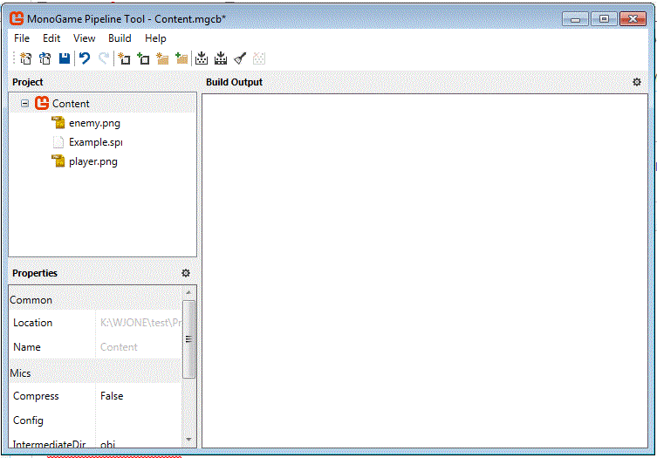Click the Rebuild toolbar icon
The height and width of the screenshot is (458, 657).
point(221,58)
